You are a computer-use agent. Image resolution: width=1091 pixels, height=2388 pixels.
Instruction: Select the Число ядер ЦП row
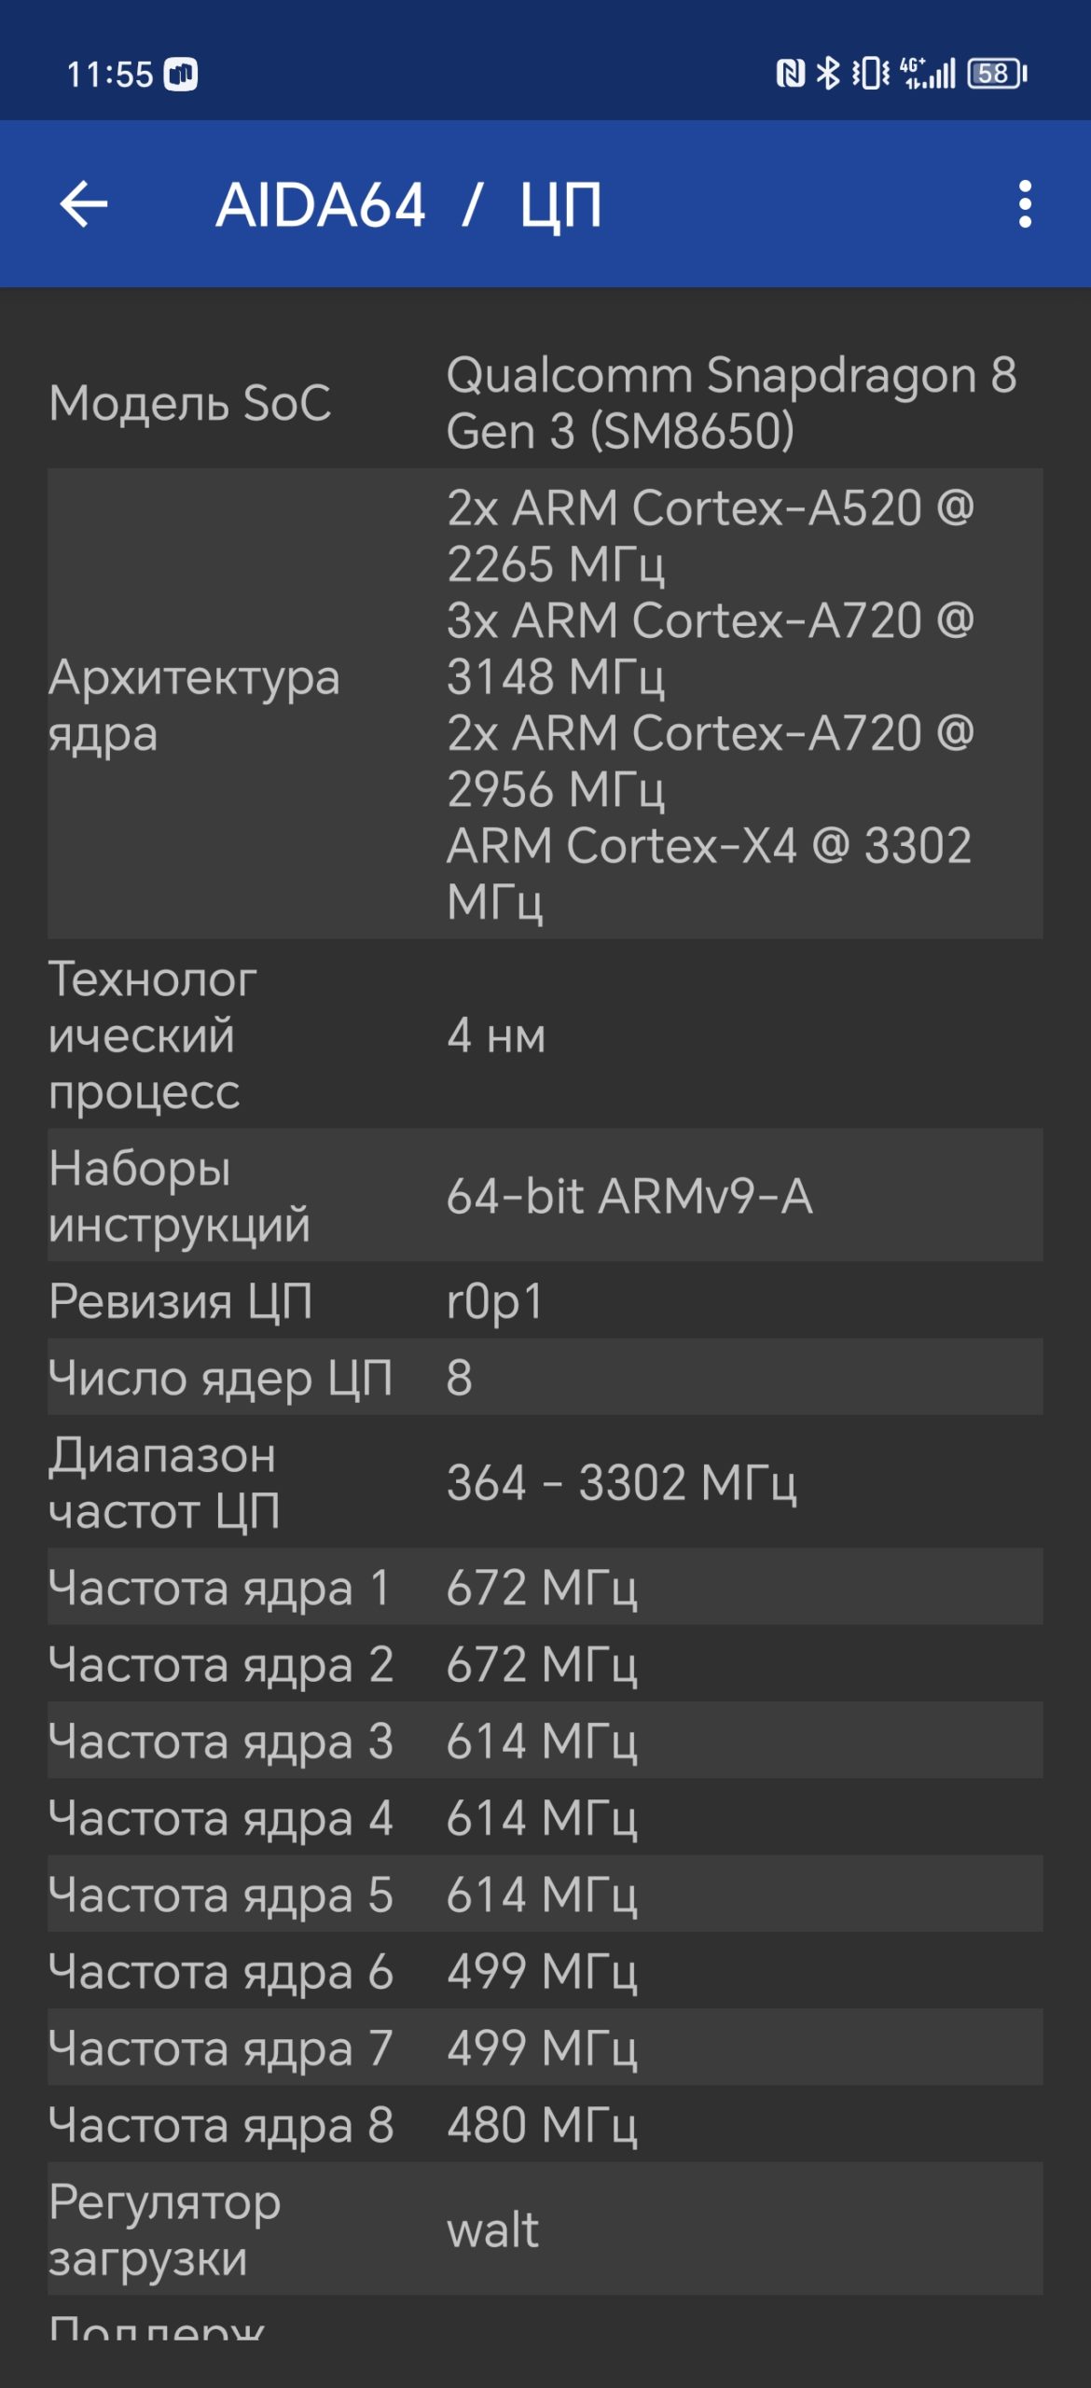(x=545, y=1377)
